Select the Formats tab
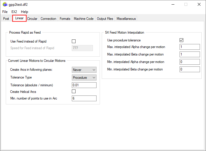The image size is (206, 151). coord(65,19)
